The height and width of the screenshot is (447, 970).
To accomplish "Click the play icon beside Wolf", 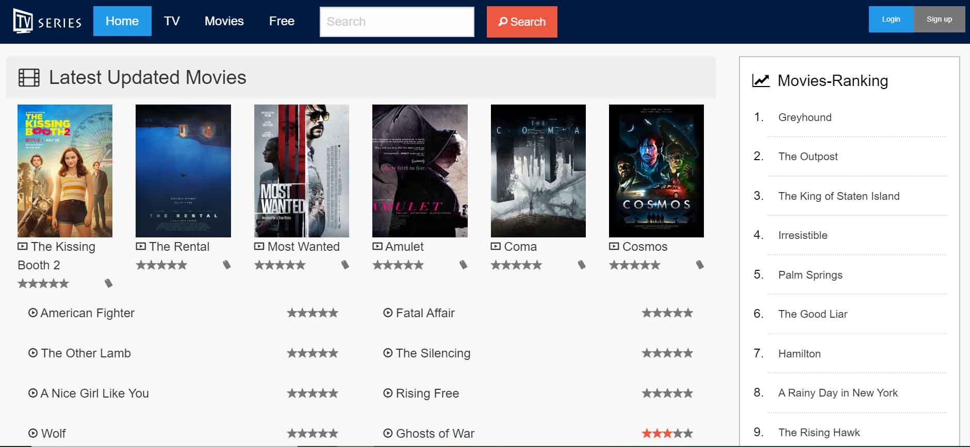I will point(33,433).
